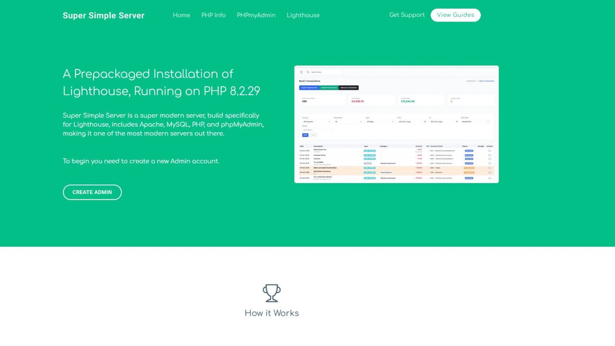Click the black Manual Transaction button in preview

click(x=349, y=88)
